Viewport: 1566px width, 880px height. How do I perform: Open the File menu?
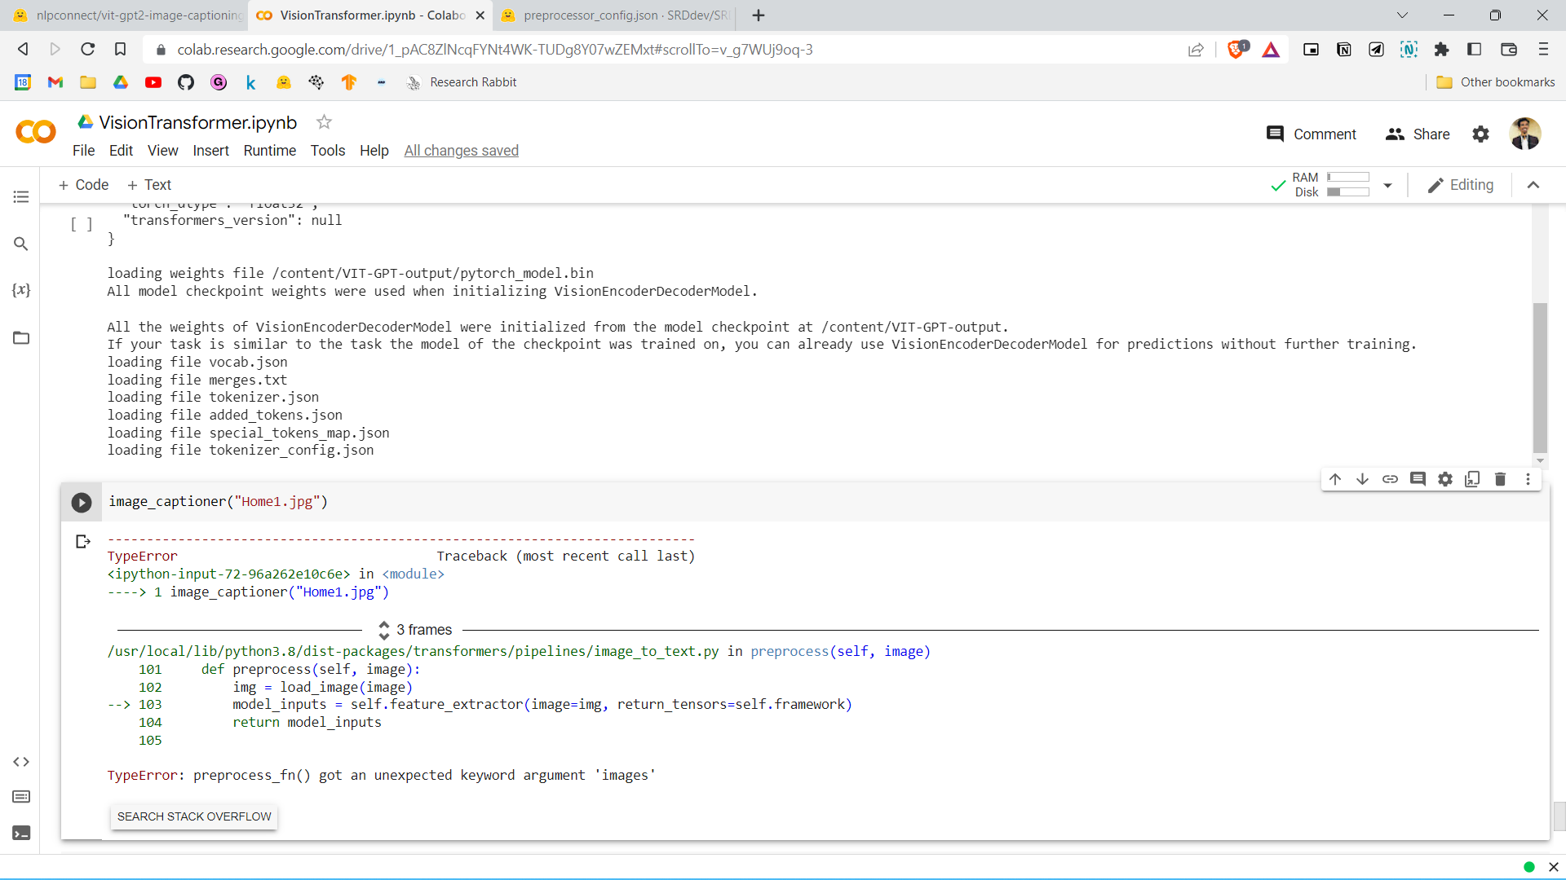pyautogui.click(x=83, y=151)
